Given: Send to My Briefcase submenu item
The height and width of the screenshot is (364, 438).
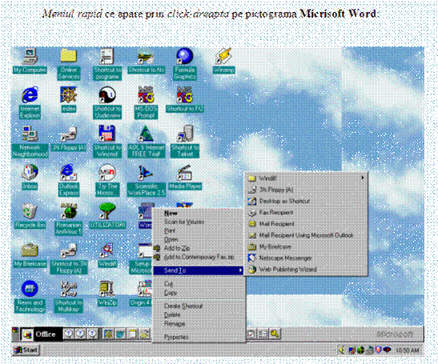Looking at the screenshot, I should [x=306, y=246].
